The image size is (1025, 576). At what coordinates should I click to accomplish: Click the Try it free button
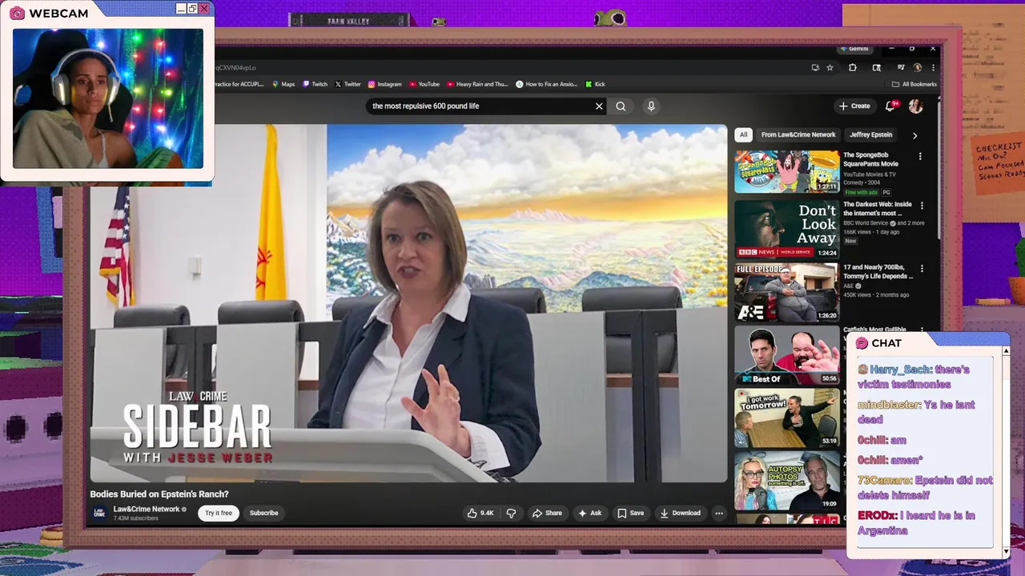click(219, 513)
